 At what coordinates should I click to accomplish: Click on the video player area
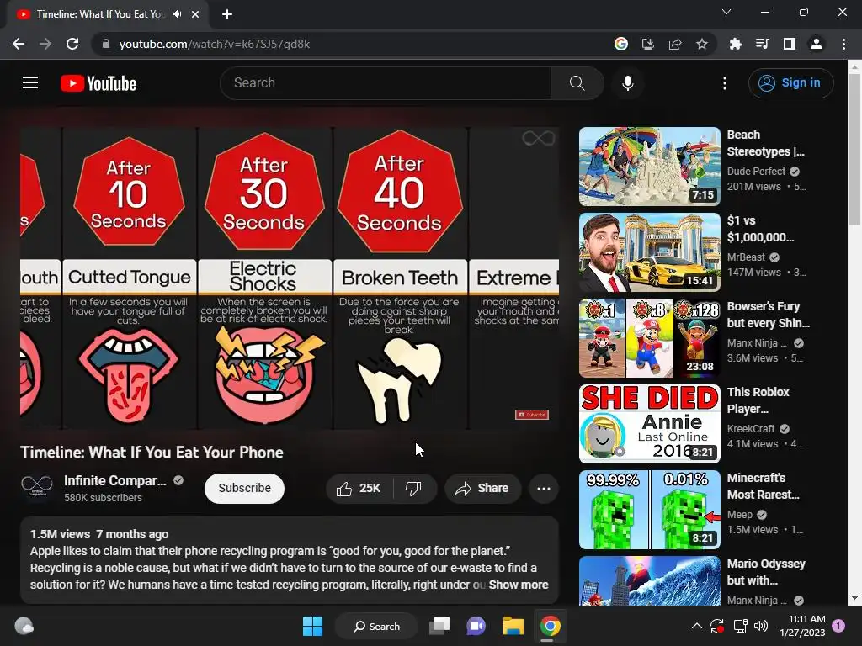[290, 278]
